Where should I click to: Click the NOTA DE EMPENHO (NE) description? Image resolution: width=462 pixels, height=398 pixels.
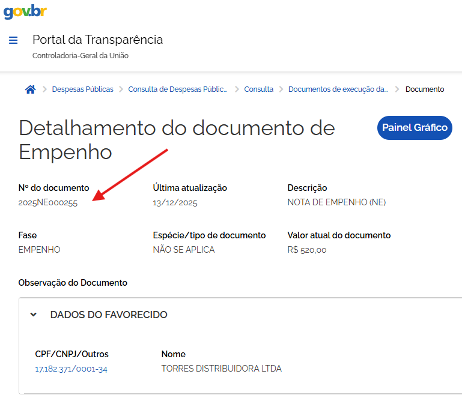(336, 202)
